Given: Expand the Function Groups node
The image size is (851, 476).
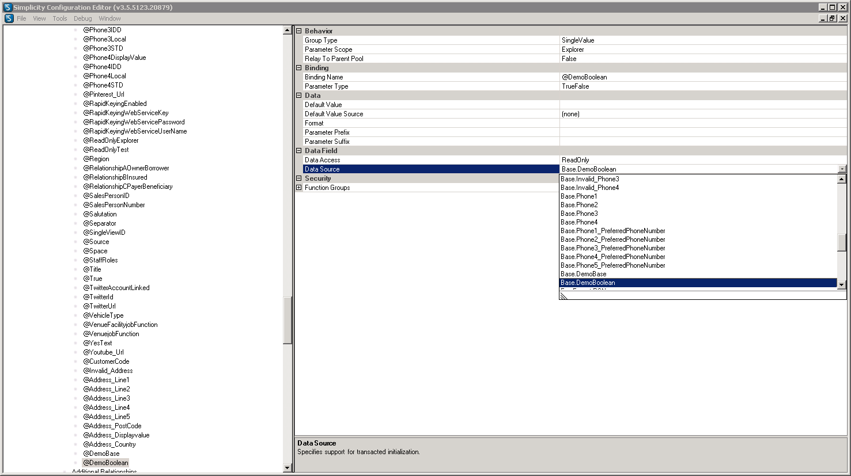Looking at the screenshot, I should pyautogui.click(x=299, y=188).
